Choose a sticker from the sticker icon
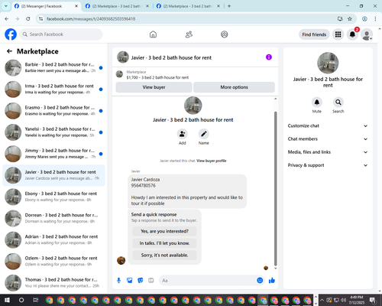Image resolution: width=382 pixels, height=306 pixels. (x=141, y=281)
